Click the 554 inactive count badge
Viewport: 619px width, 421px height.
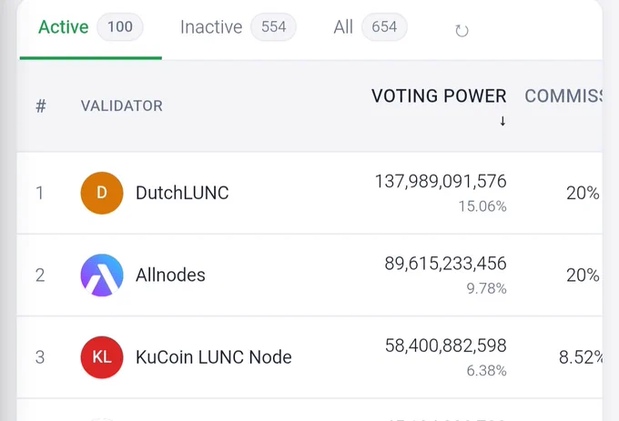(x=274, y=26)
